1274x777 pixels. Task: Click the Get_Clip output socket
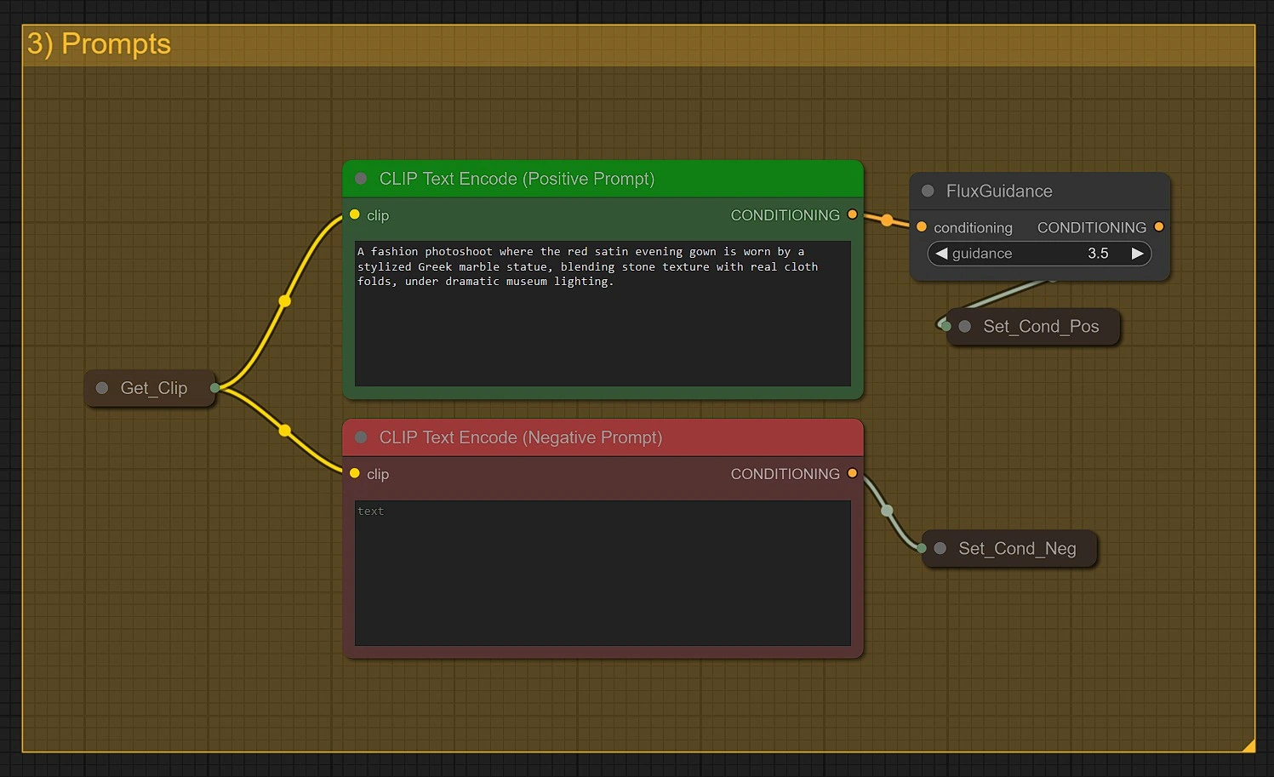[x=214, y=388]
